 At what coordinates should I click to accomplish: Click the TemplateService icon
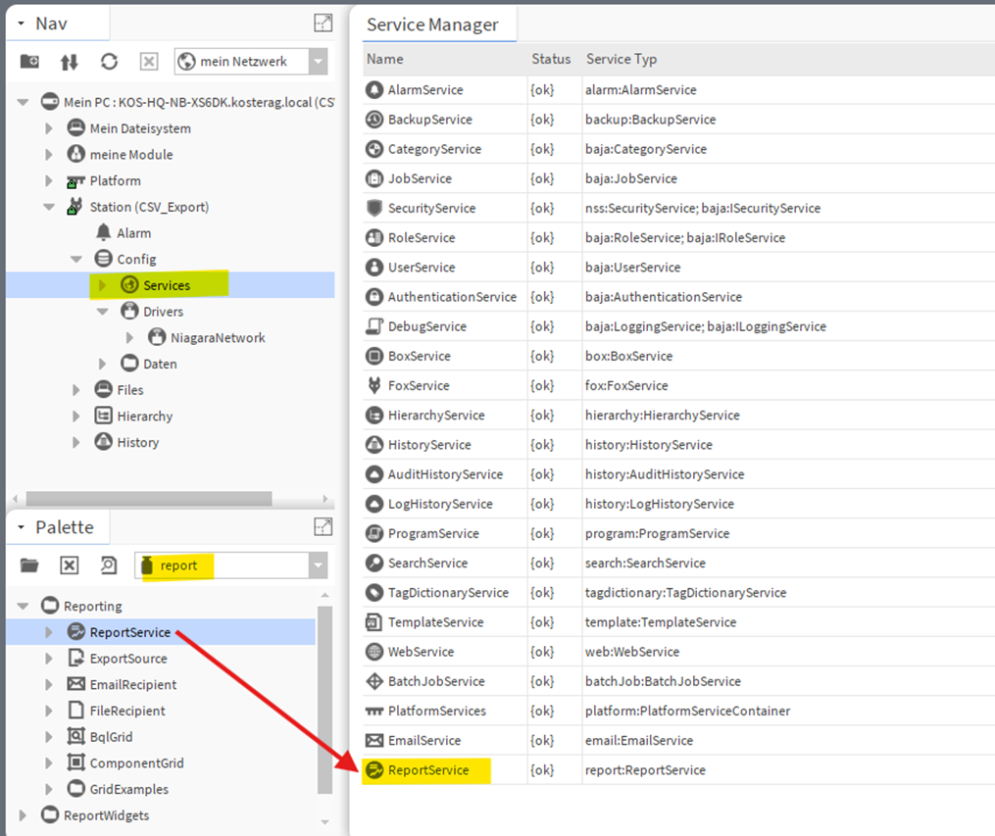click(x=374, y=622)
